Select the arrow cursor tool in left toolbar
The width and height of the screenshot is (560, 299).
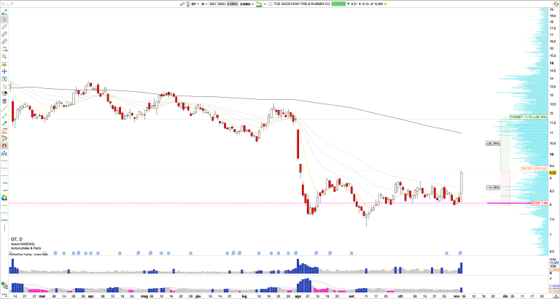tap(4, 20)
